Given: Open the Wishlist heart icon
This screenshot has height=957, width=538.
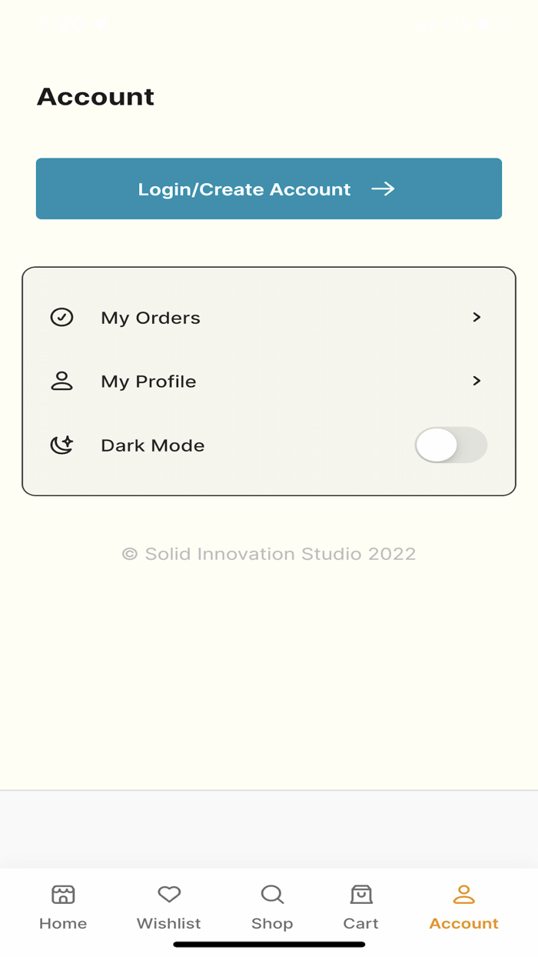Looking at the screenshot, I should tap(169, 894).
